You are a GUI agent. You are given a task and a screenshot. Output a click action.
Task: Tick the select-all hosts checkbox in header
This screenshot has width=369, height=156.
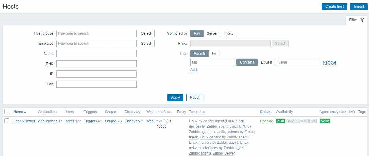(x=7, y=112)
